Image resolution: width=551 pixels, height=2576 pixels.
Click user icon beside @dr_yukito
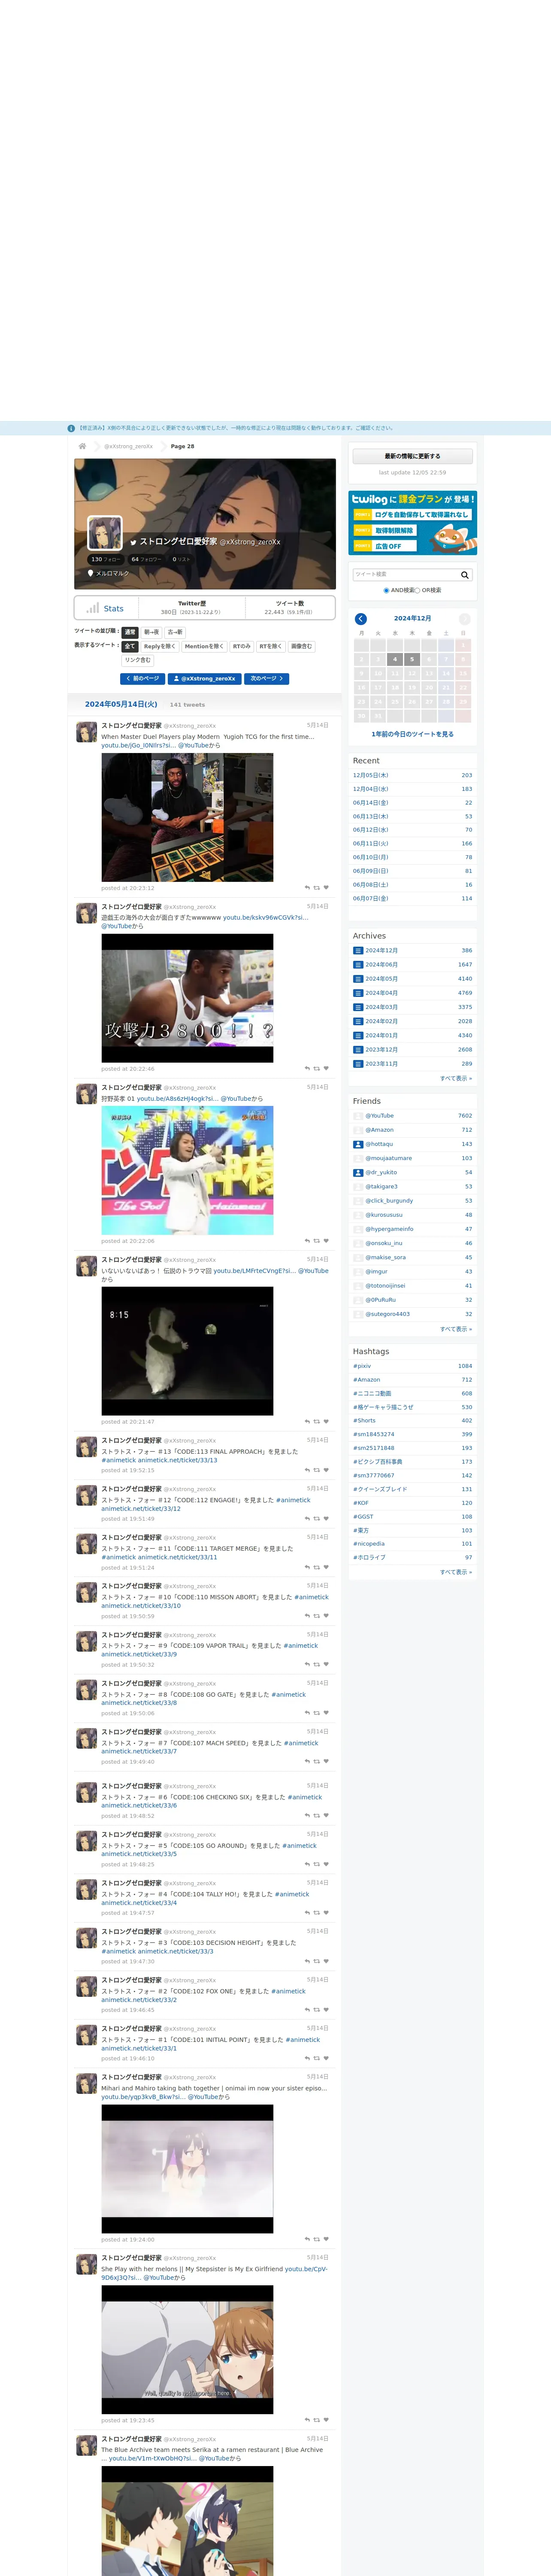(358, 1172)
